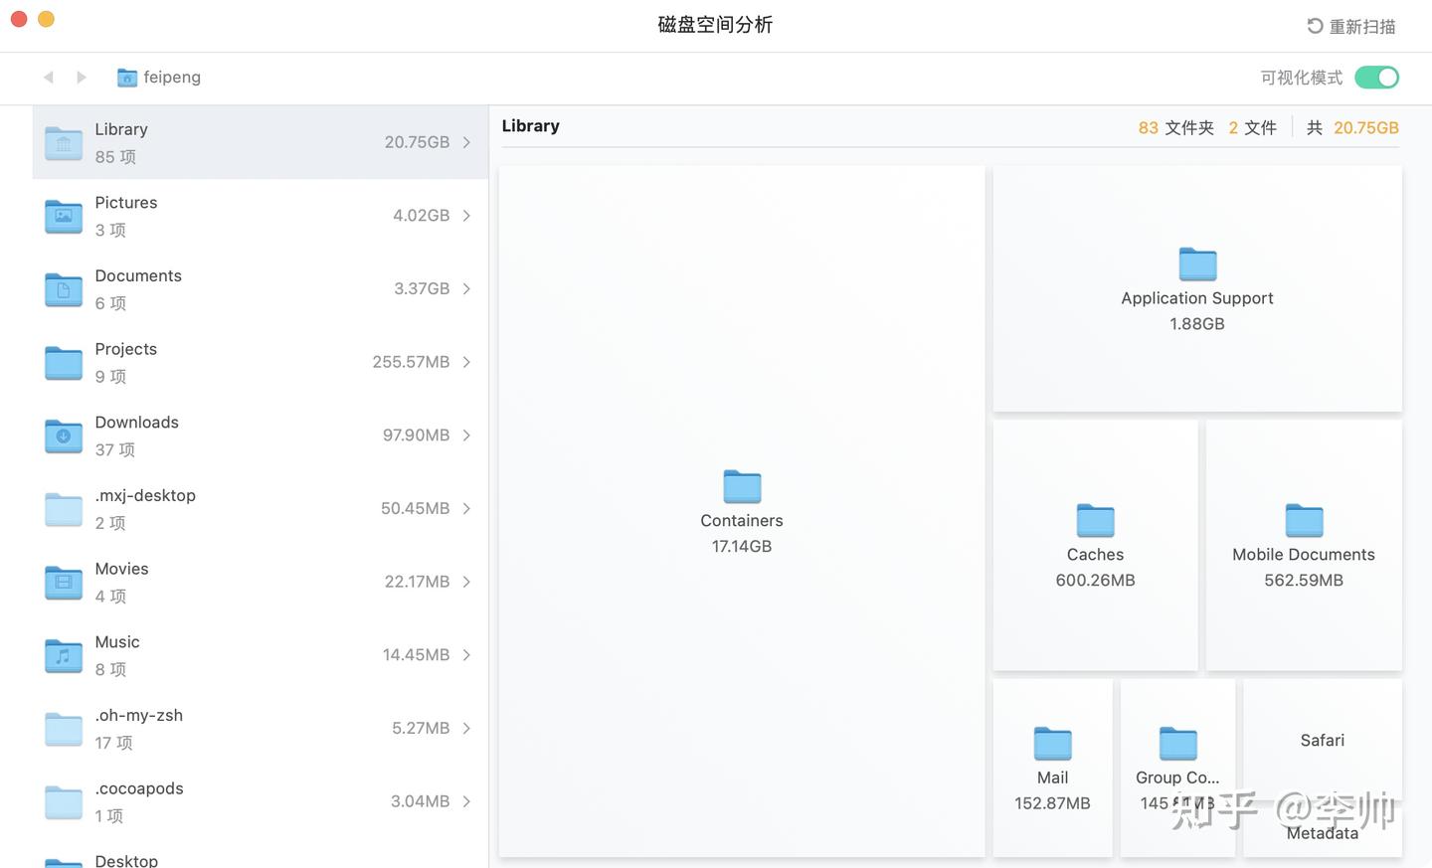Image resolution: width=1432 pixels, height=868 pixels.
Task: Click the Mail folder icon
Action: [x=1052, y=743]
